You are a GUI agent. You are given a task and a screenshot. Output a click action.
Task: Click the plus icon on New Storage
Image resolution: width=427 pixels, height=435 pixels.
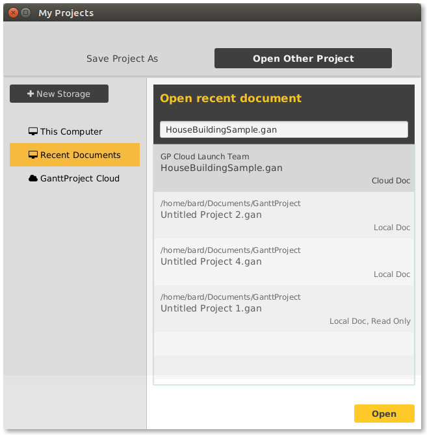pyautogui.click(x=31, y=94)
